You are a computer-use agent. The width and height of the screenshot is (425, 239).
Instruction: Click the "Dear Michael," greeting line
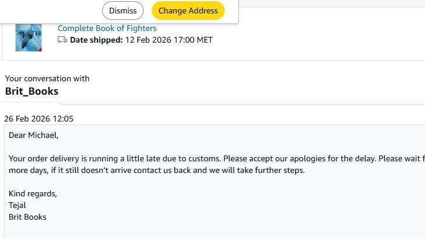pos(34,135)
